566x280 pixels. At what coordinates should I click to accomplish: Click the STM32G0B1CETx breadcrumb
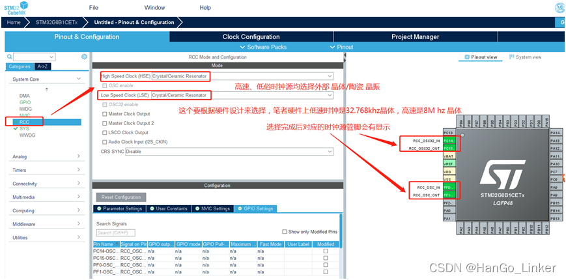[x=56, y=22]
